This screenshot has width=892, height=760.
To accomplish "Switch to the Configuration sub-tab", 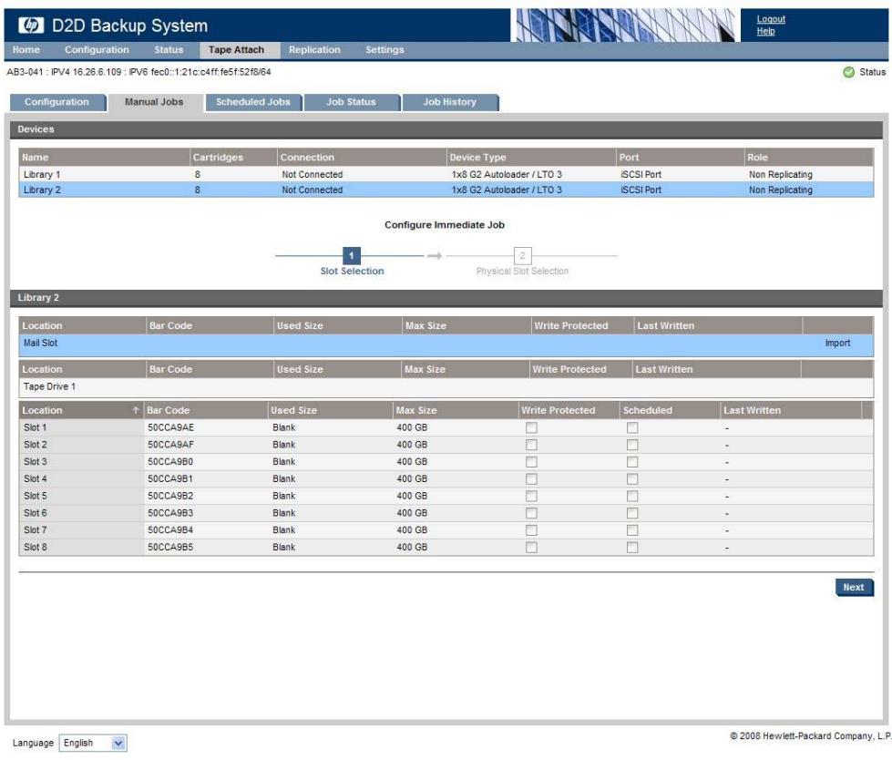I will pos(56,102).
